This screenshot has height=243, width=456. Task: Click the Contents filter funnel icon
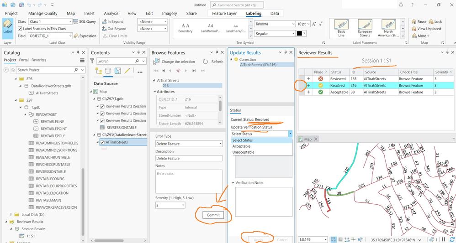92,61
